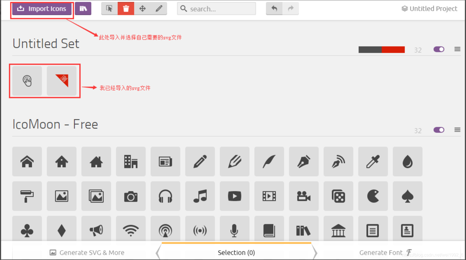Select the camera icon

[x=131, y=196]
